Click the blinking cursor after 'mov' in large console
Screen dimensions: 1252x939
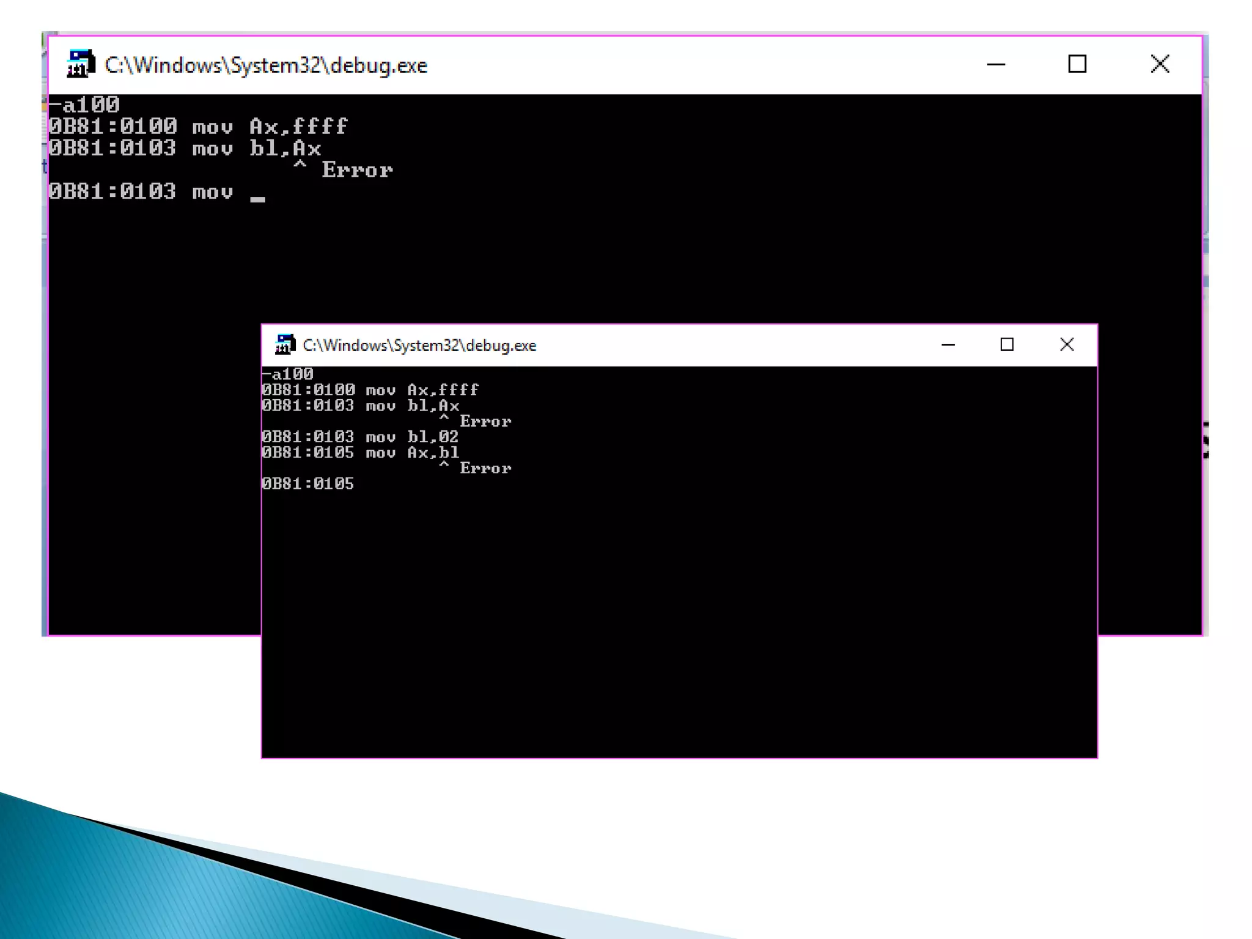pos(257,198)
